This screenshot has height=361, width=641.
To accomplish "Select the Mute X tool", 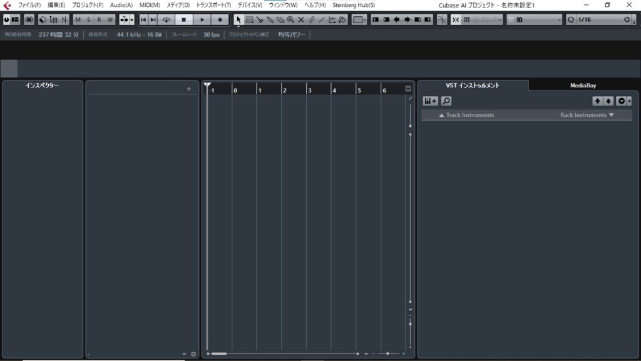I will coord(301,19).
